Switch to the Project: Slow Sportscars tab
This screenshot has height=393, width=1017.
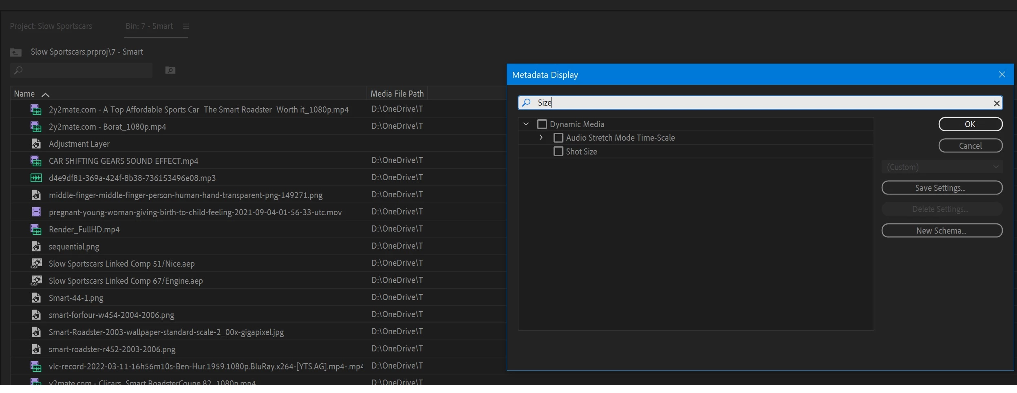(51, 26)
